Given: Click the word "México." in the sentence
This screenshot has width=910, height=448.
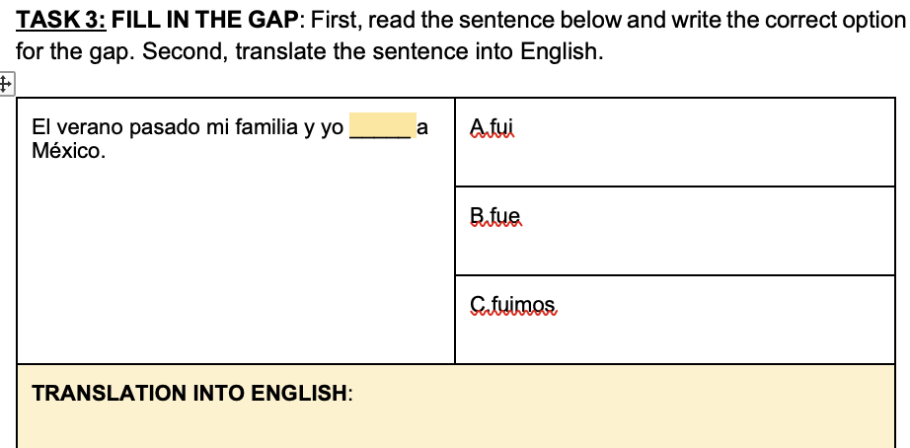Looking at the screenshot, I should tap(69, 151).
